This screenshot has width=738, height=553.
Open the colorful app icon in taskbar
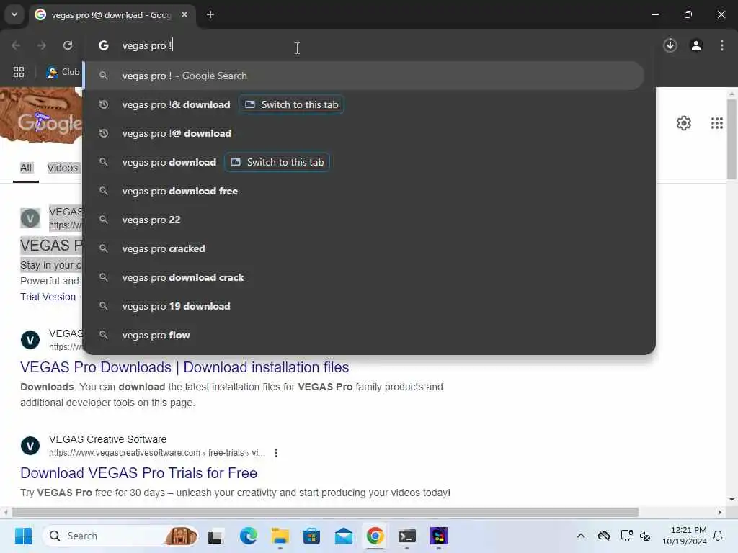(x=439, y=536)
